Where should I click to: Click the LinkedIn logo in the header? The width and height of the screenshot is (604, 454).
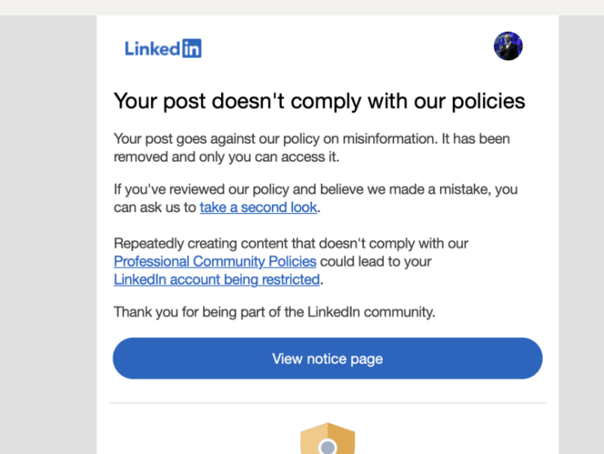[x=162, y=48]
